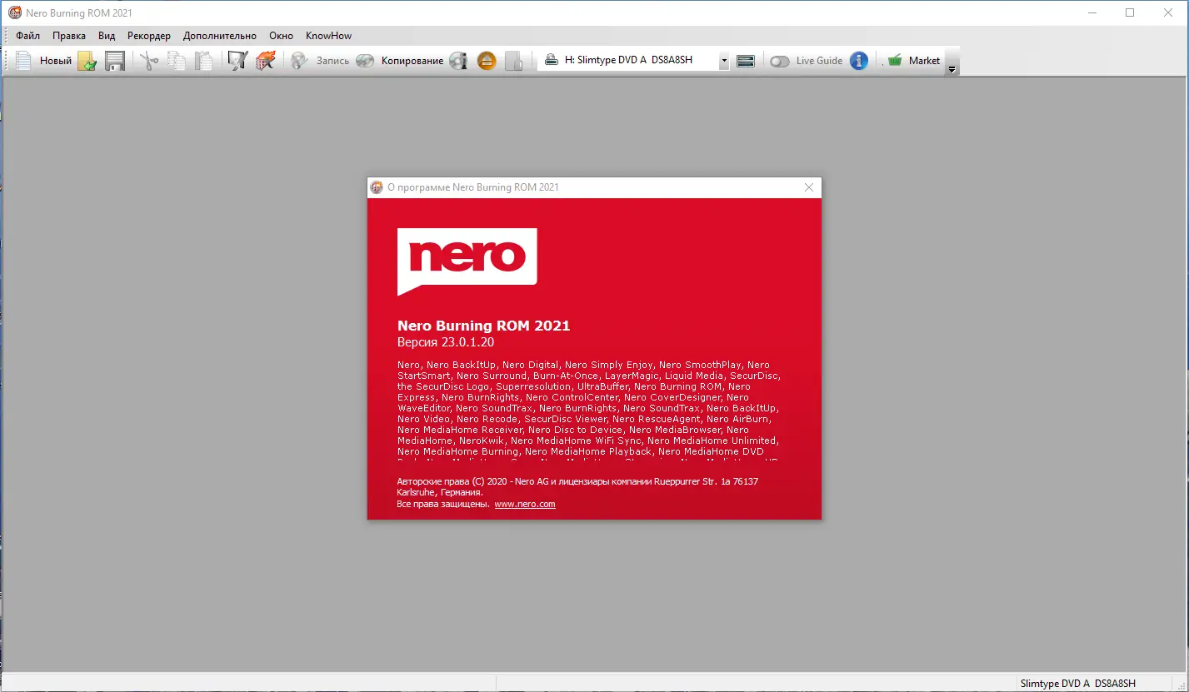Cut selection using the scissors icon
Screen dimensions: 1189x692
click(x=149, y=61)
